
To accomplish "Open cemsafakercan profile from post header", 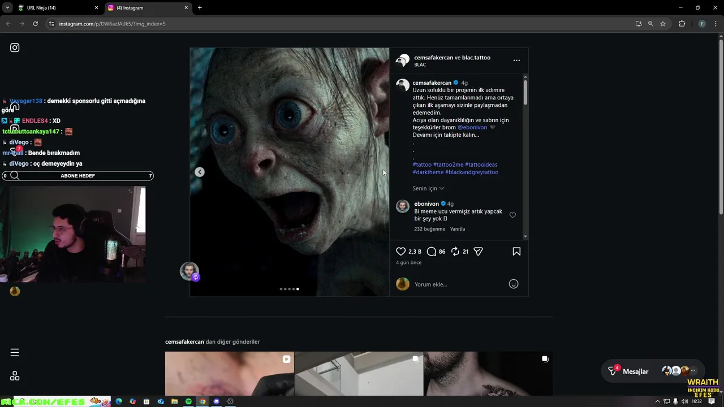I will 433,58.
